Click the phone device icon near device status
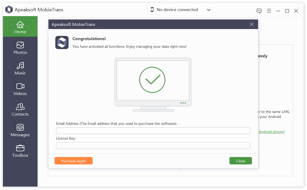The width and height of the screenshot is (307, 190). pos(152,9)
